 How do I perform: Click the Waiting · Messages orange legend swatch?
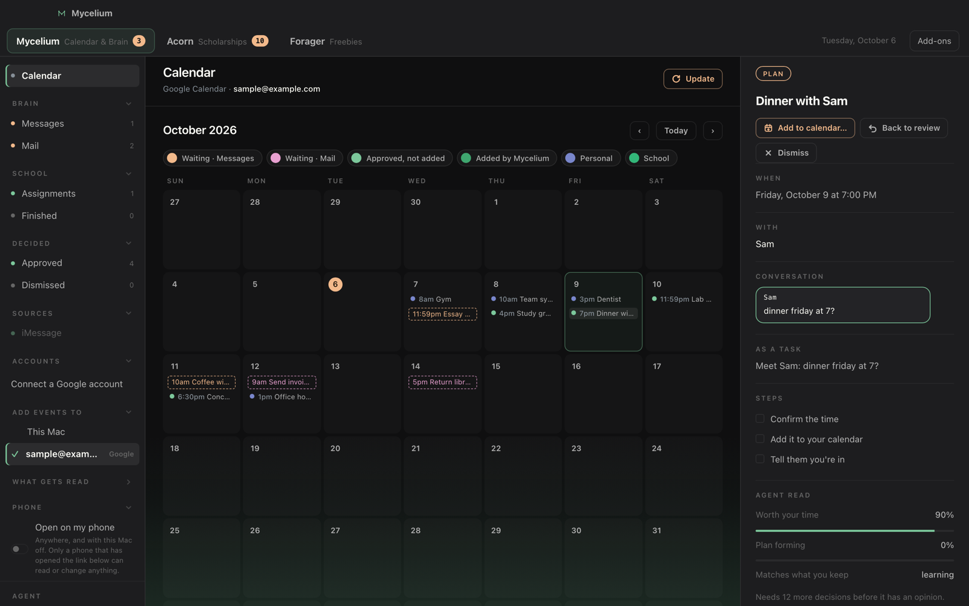(x=172, y=158)
